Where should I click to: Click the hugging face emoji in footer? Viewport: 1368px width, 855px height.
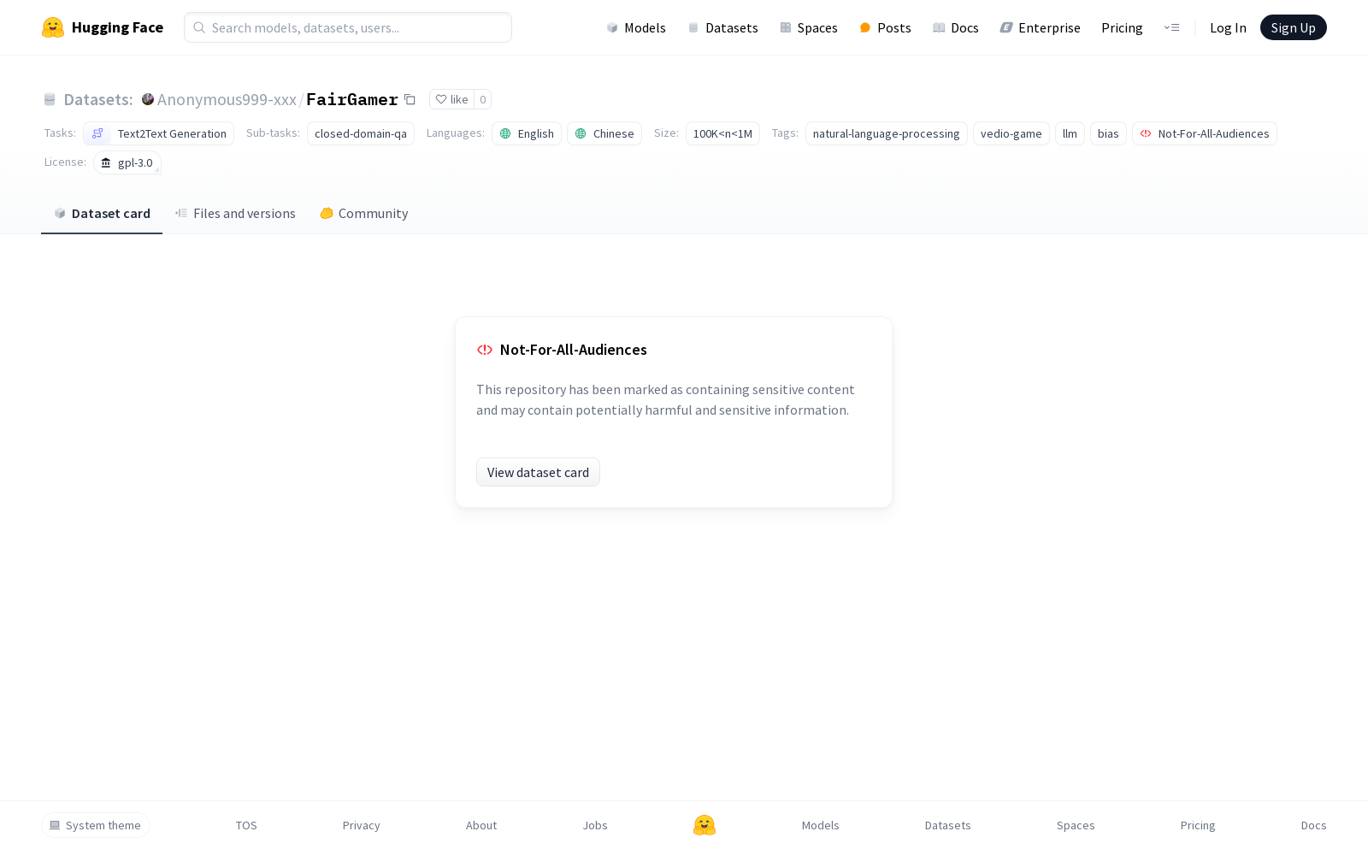pos(705,825)
